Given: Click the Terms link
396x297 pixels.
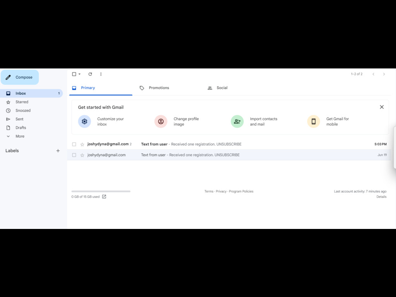Looking at the screenshot, I should tap(209, 191).
